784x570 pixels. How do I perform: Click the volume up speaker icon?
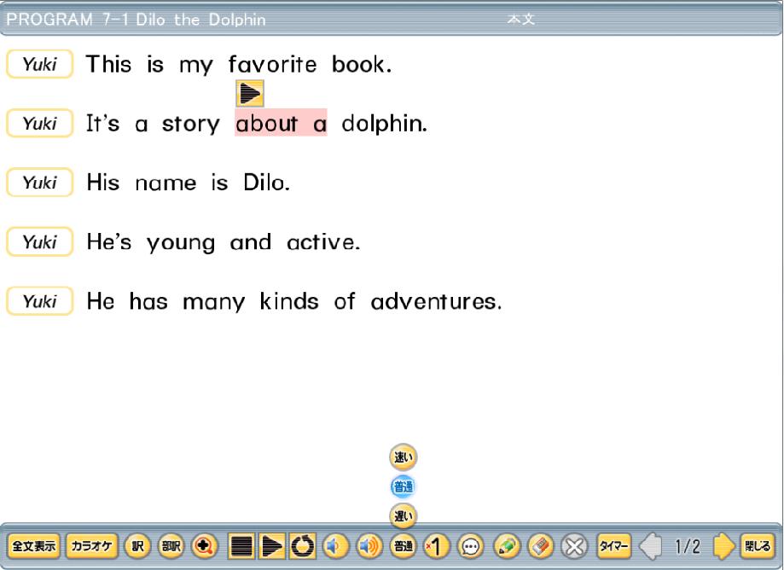369,546
